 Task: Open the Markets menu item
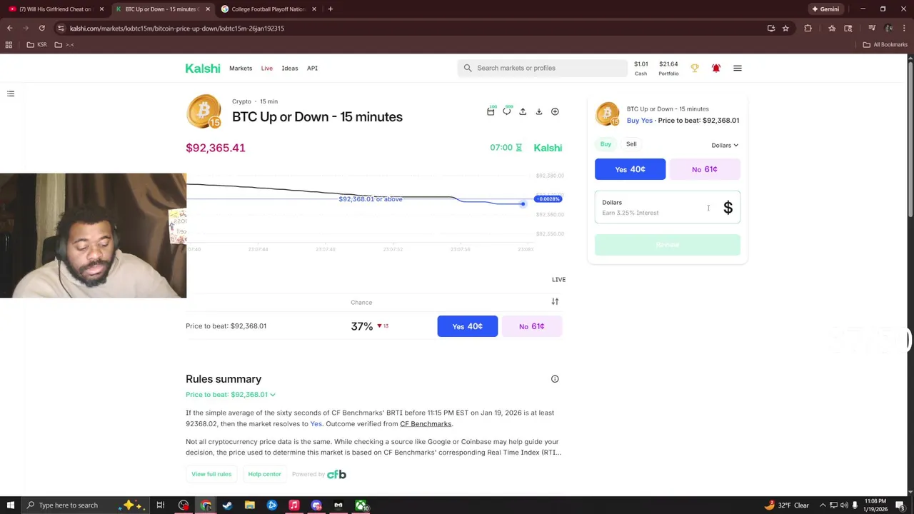click(241, 68)
